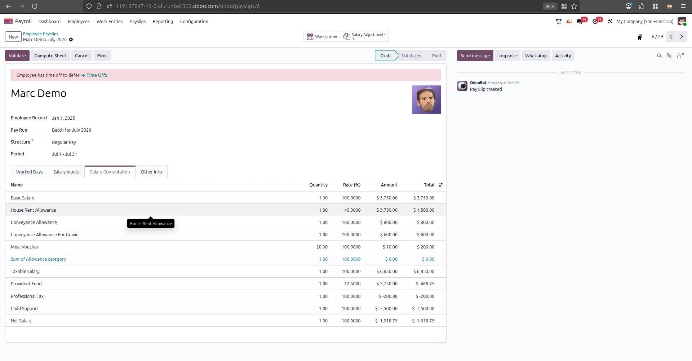This screenshot has width=692, height=361.
Task: Open conversations chat bubble icon in navbar
Action: click(x=580, y=22)
